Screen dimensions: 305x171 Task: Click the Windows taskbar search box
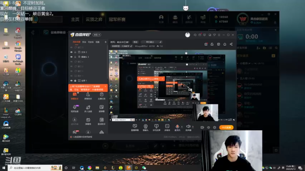click(35, 168)
